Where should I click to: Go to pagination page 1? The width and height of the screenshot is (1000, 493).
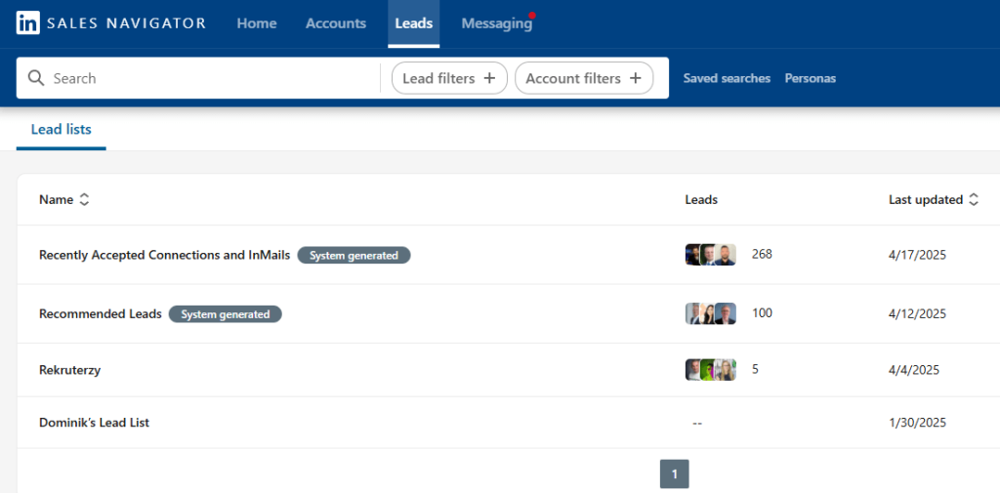tap(674, 473)
